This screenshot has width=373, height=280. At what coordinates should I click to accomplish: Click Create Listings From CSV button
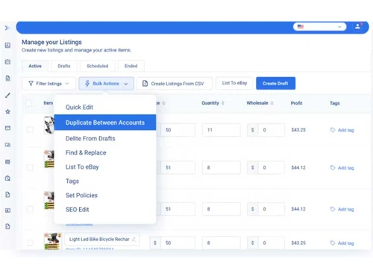[175, 84]
